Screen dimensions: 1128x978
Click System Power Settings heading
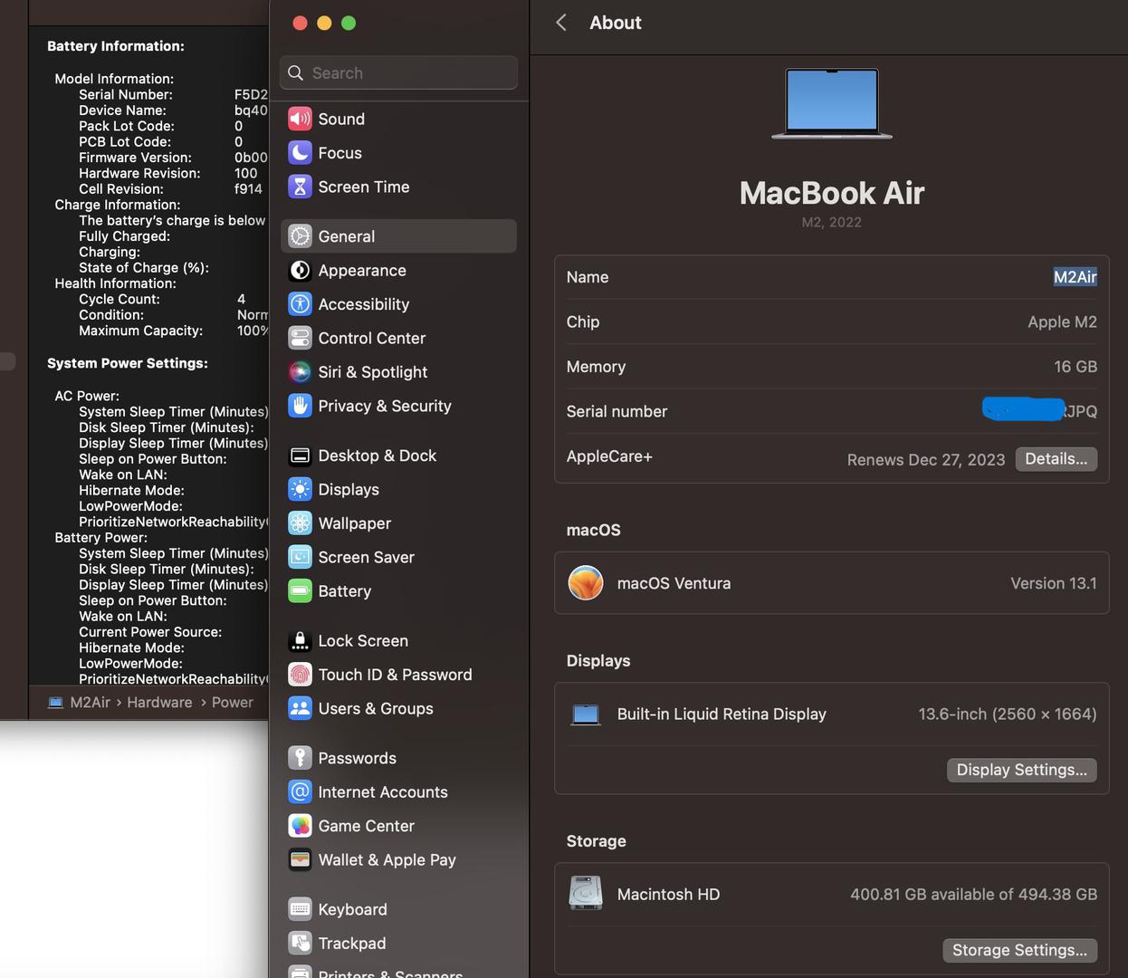pos(128,363)
